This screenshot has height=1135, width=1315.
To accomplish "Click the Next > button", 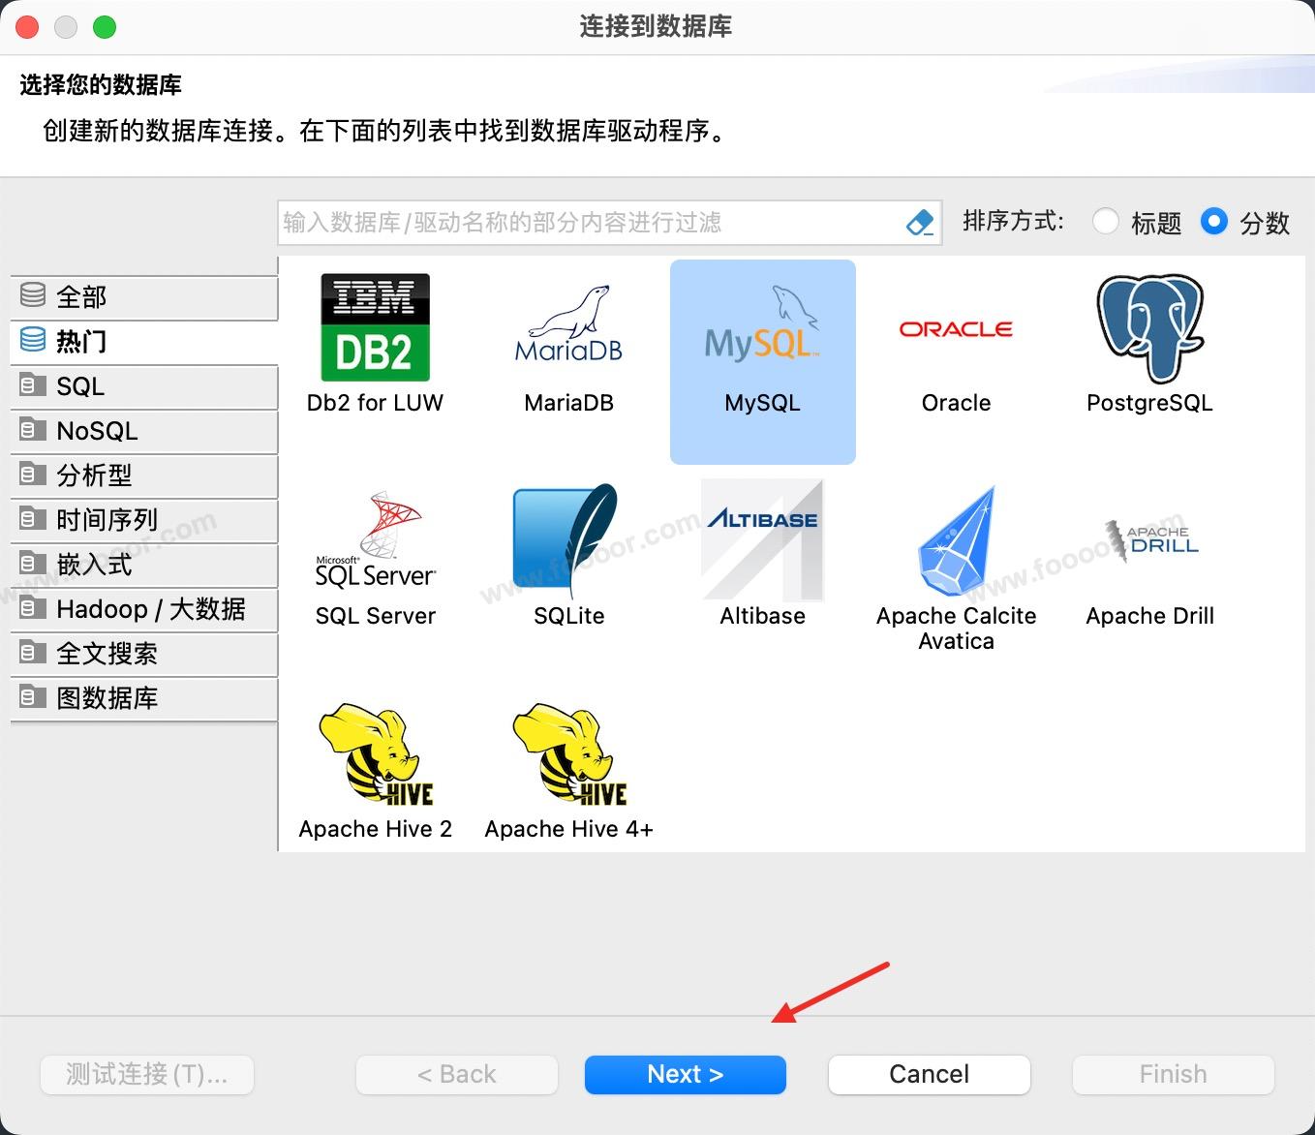I will click(685, 1074).
